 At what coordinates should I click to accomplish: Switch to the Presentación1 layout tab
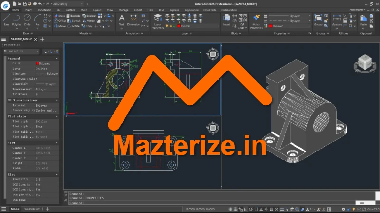point(32,209)
